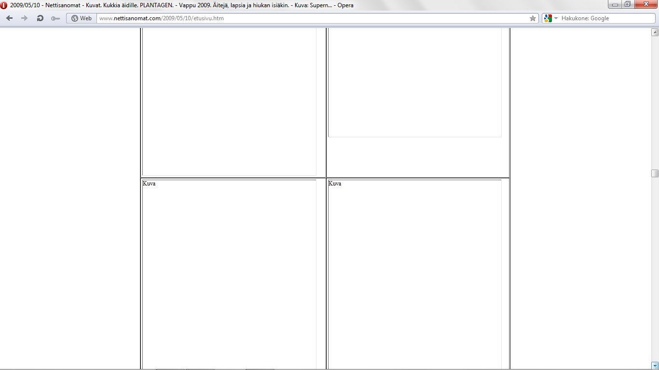Click the left Kuva image placeholder
The height and width of the screenshot is (370, 659).
click(229, 275)
